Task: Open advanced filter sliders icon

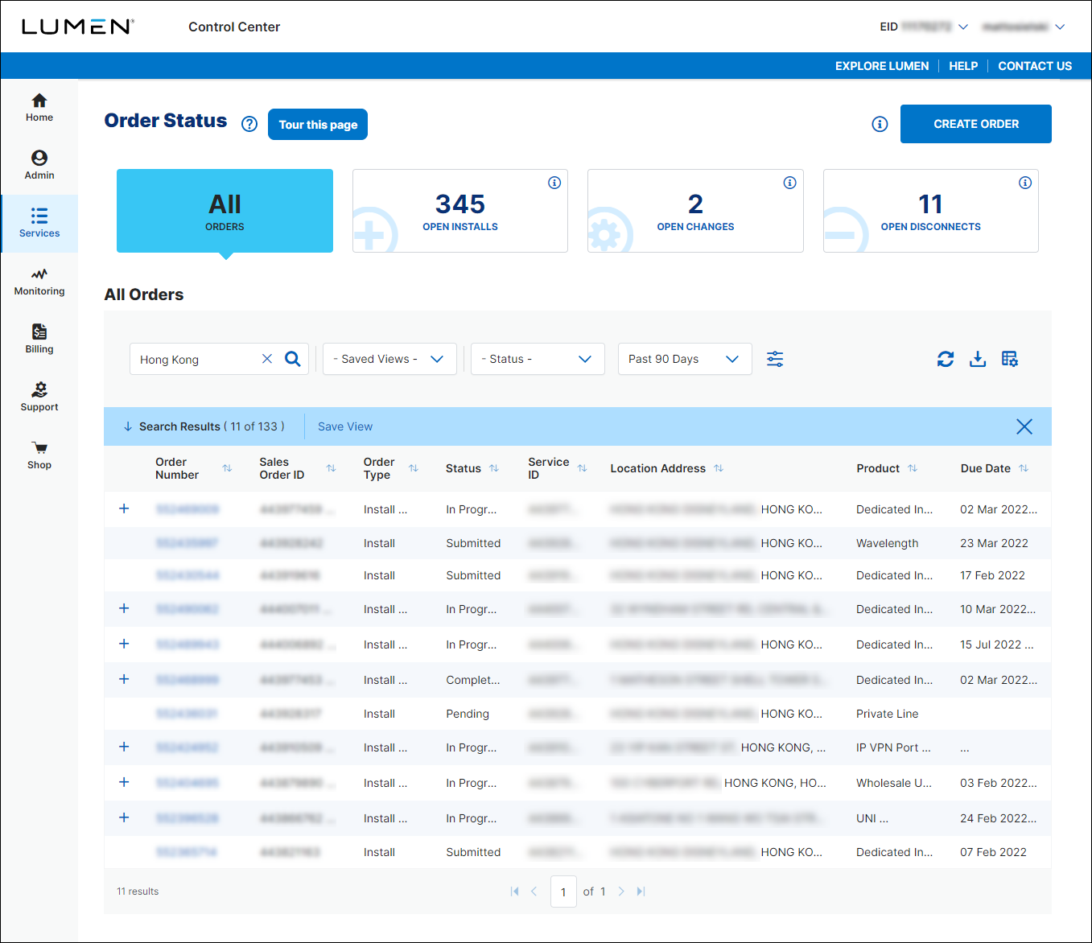Action: (775, 359)
